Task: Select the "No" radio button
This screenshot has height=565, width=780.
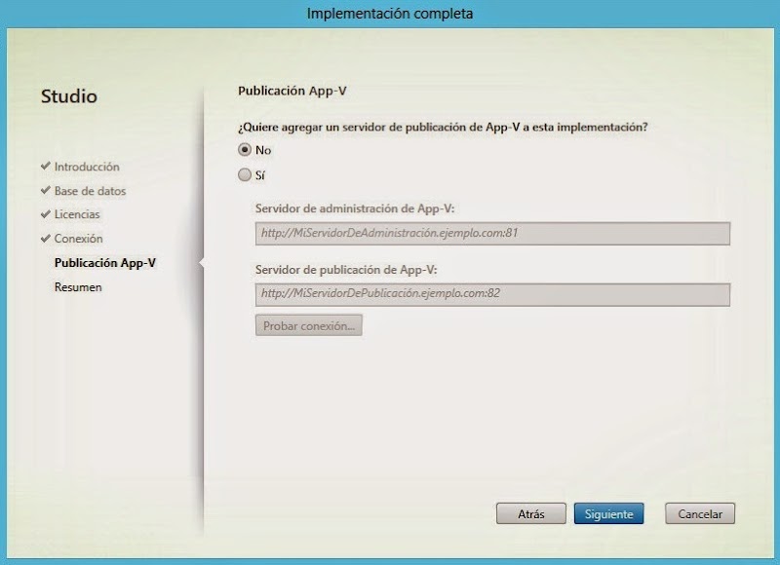Action: point(245,150)
